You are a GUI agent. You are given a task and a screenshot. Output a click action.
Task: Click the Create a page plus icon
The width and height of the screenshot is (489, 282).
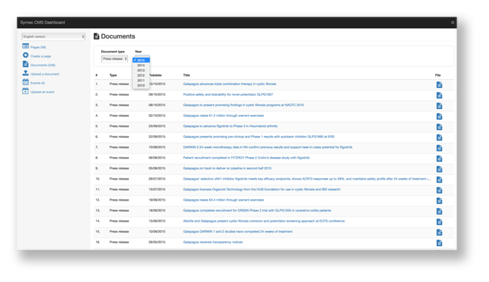26,55
